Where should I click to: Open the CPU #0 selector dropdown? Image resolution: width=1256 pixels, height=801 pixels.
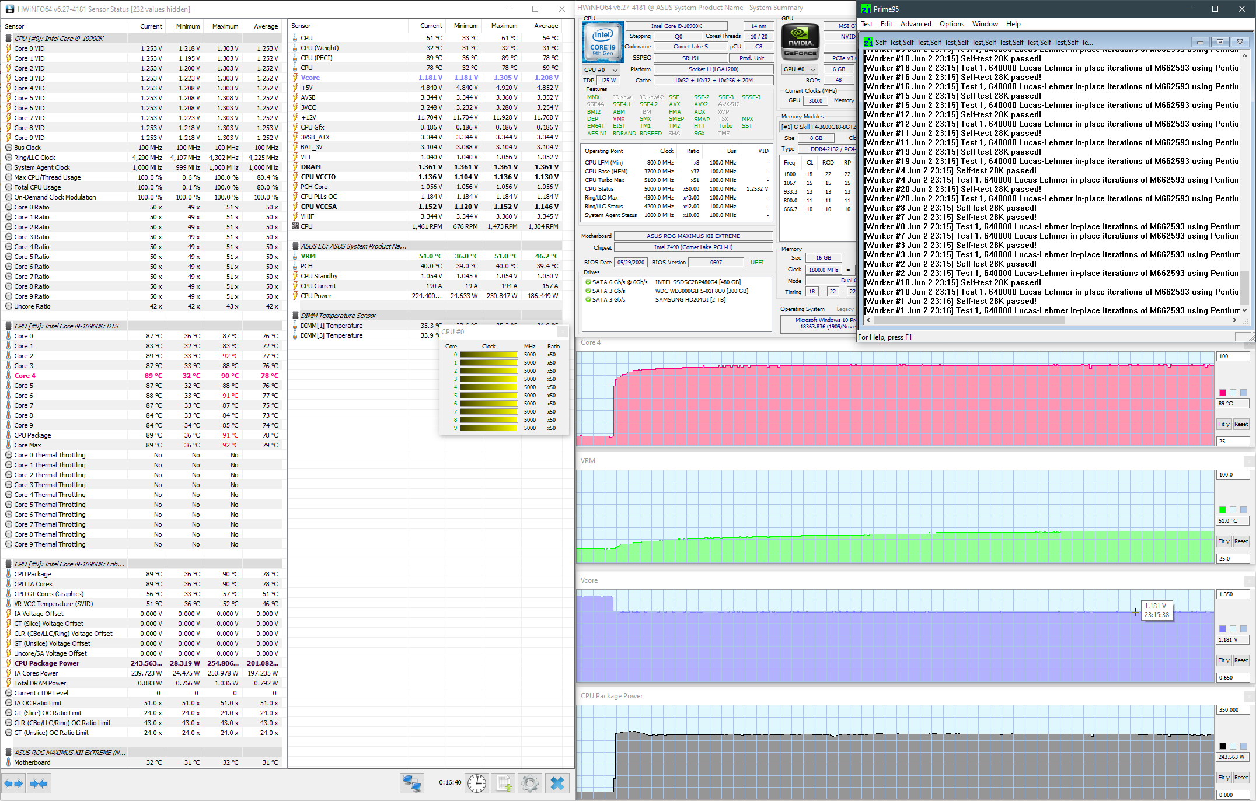coord(601,69)
